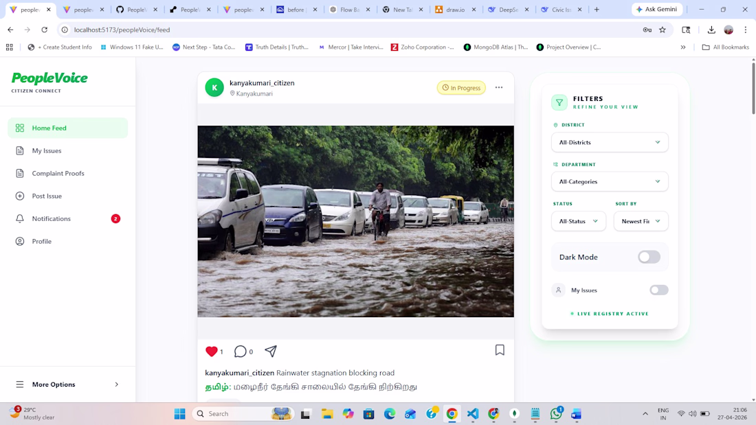This screenshot has width=756, height=425.
Task: Open the kanyakumari_citizen username in post header
Action: pyautogui.click(x=262, y=83)
